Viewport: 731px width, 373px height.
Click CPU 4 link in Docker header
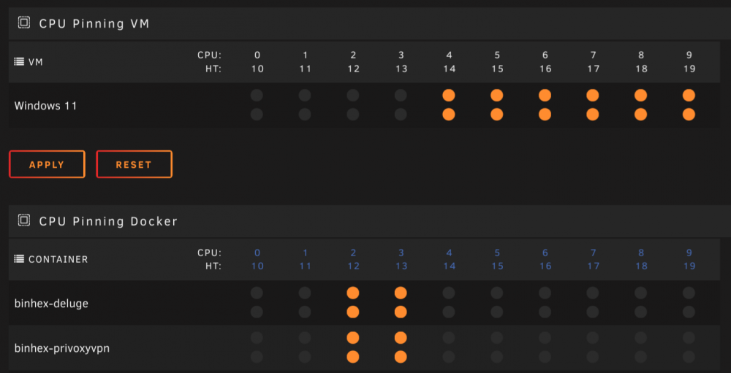coord(450,253)
